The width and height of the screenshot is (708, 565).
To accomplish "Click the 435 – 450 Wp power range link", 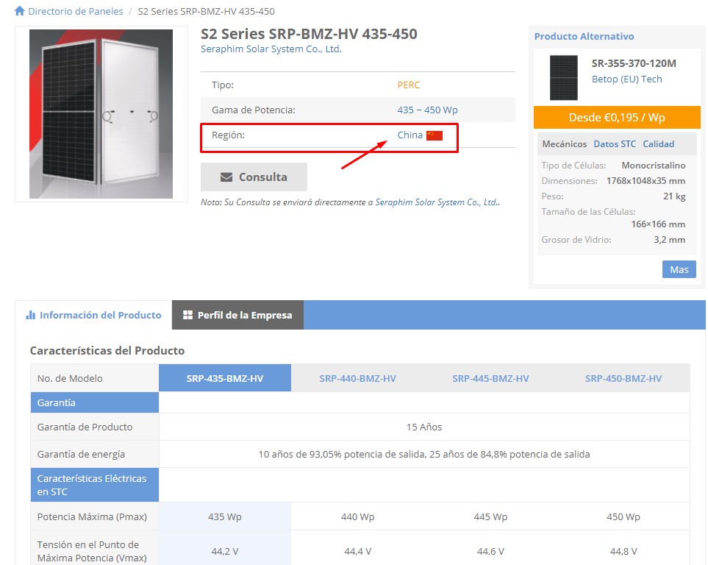I will click(428, 110).
